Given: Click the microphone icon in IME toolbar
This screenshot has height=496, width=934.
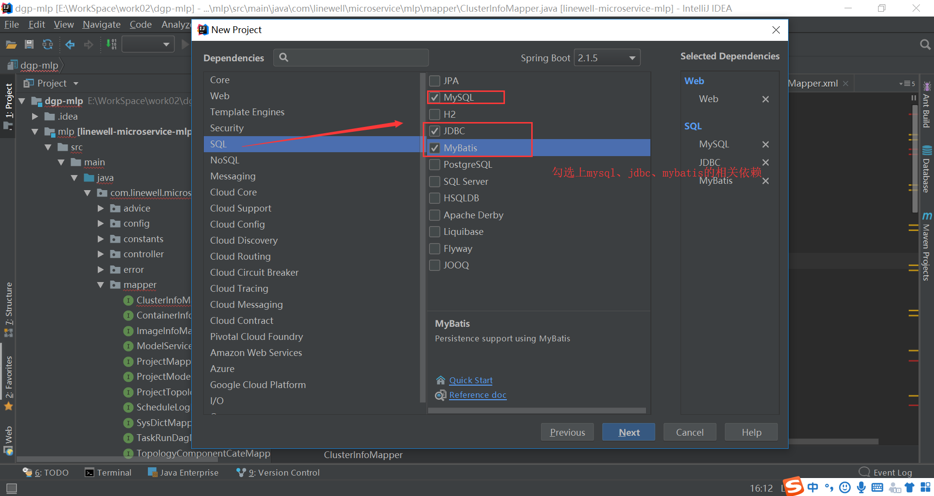Looking at the screenshot, I should [x=861, y=487].
